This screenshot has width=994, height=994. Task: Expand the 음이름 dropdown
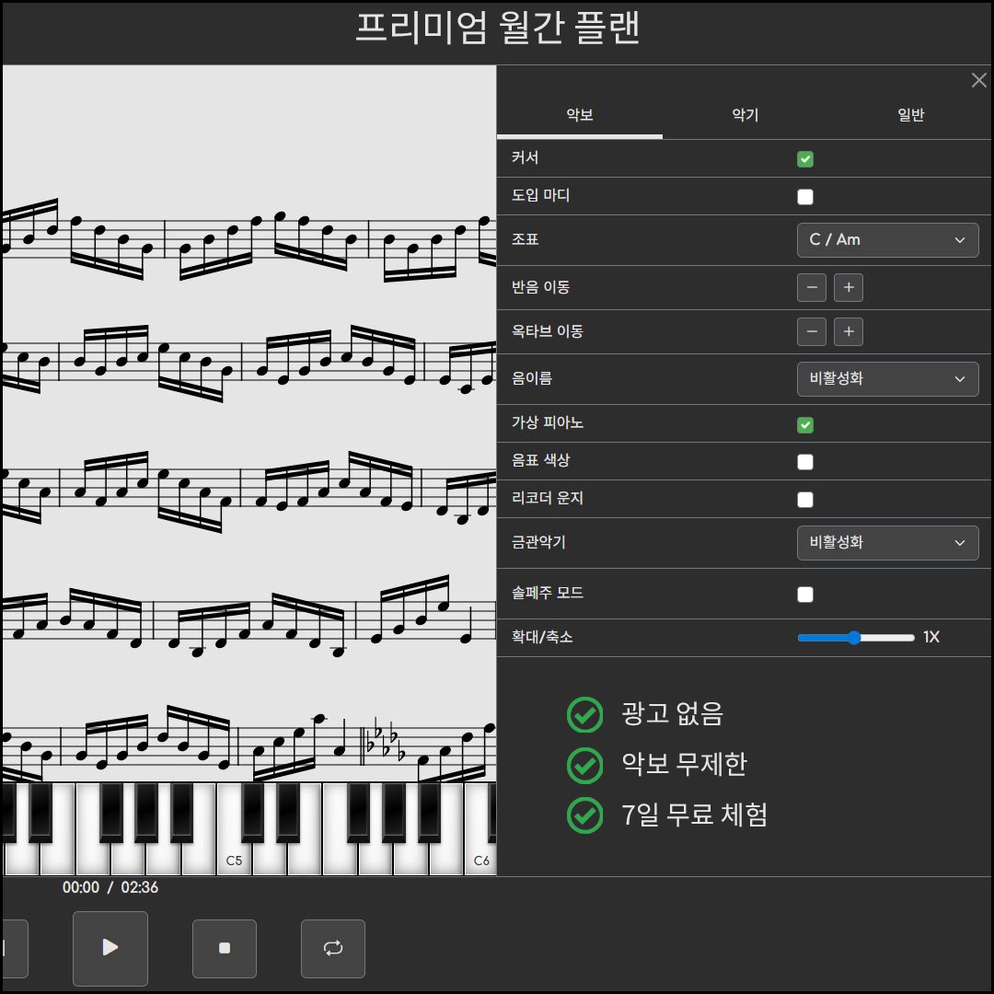pyautogui.click(x=887, y=379)
